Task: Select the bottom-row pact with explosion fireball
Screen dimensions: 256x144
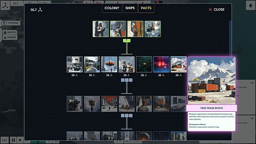Action: 144,136
